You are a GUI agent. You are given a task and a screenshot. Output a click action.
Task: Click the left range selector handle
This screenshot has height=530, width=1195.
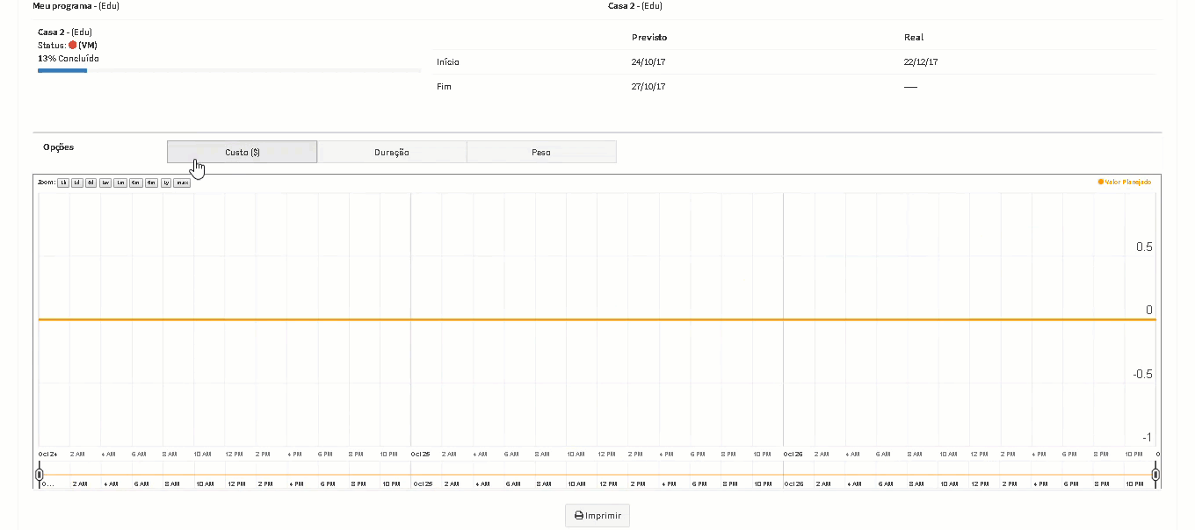pyautogui.click(x=39, y=475)
